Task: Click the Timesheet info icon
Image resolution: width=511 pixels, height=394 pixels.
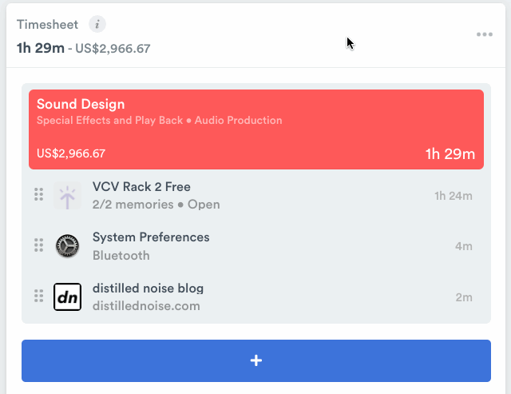Action: pos(97,24)
